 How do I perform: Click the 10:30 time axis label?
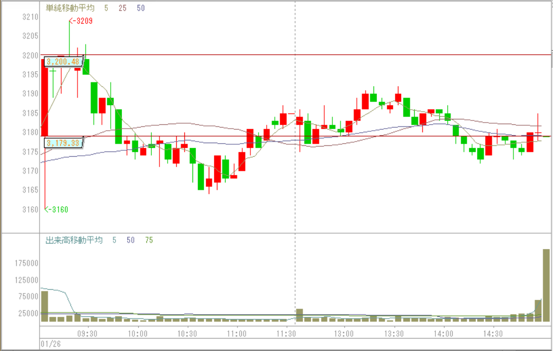pyautogui.click(x=187, y=333)
